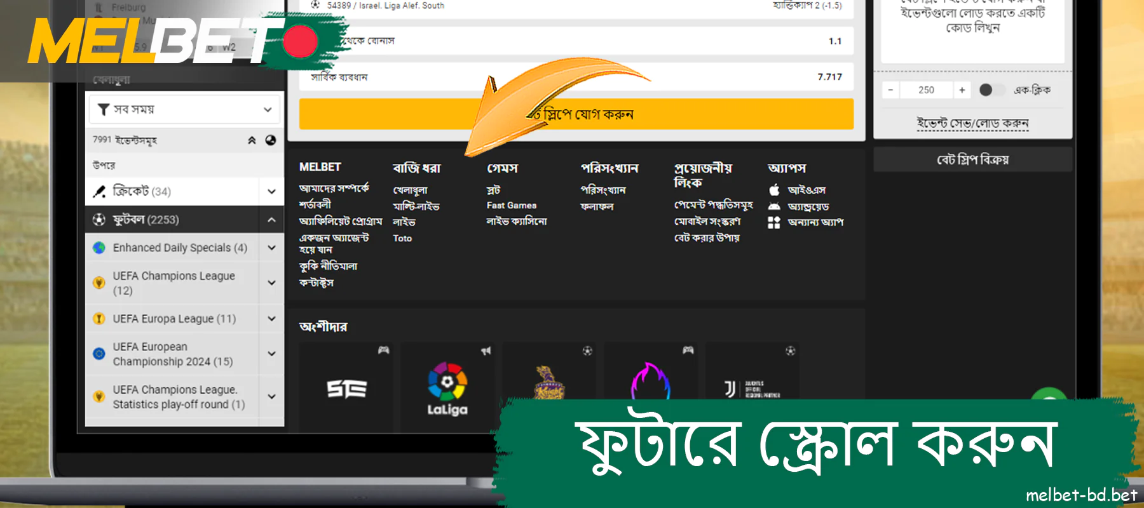Decrease stake with the minus button
This screenshot has width=1144, height=508.
(x=890, y=90)
